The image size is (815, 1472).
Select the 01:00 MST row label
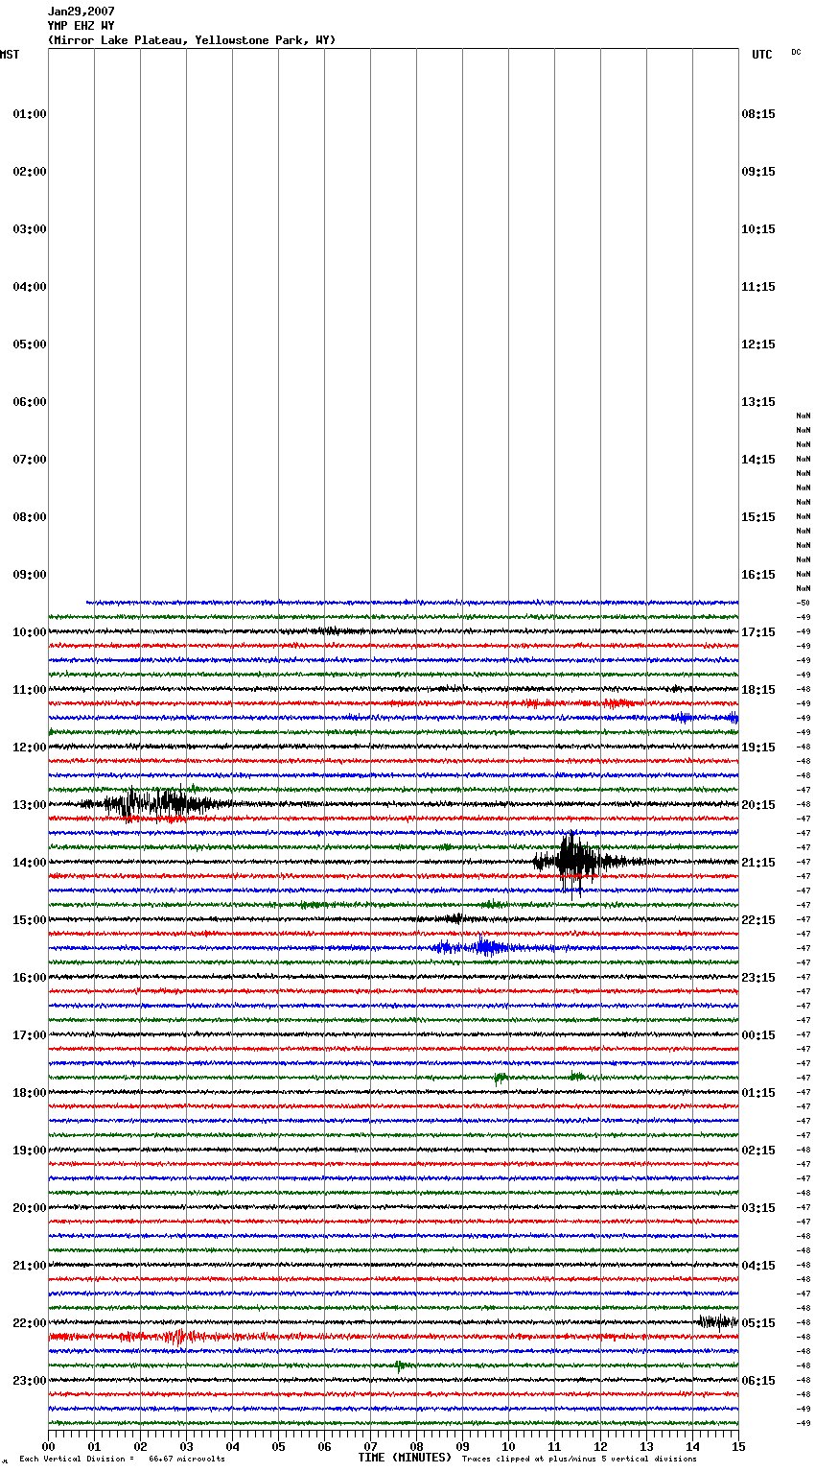[x=30, y=114]
